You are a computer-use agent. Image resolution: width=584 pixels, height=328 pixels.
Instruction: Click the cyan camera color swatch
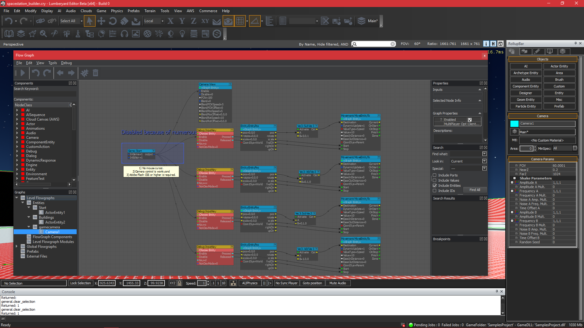(x=514, y=124)
